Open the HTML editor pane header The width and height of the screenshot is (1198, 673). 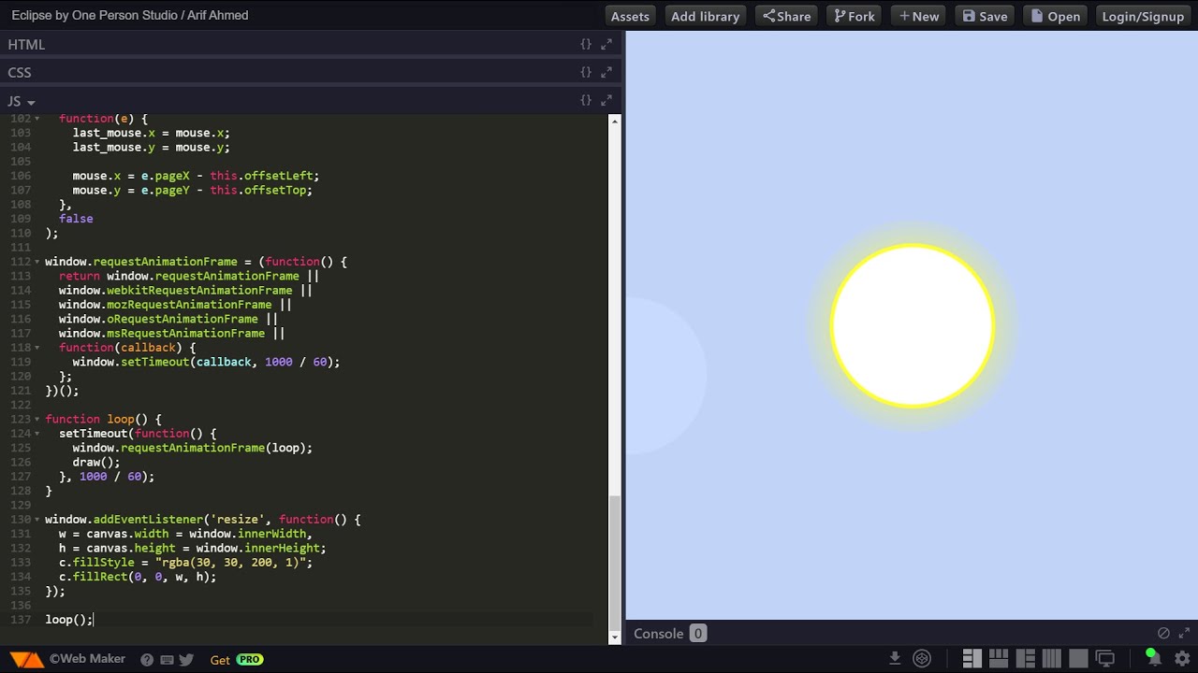point(311,44)
